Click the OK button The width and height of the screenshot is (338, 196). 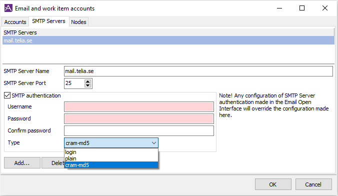(273, 184)
